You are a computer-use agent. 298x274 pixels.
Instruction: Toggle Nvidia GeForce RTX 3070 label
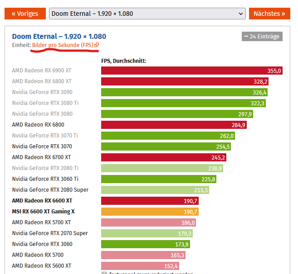(x=42, y=146)
